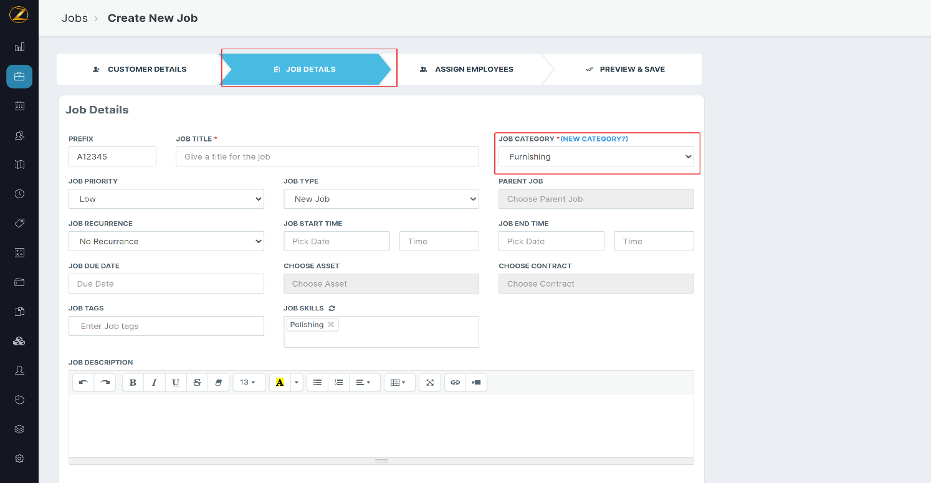The width and height of the screenshot is (931, 483).
Task: Toggle fullscreen mode for the description editor
Action: [430, 383]
